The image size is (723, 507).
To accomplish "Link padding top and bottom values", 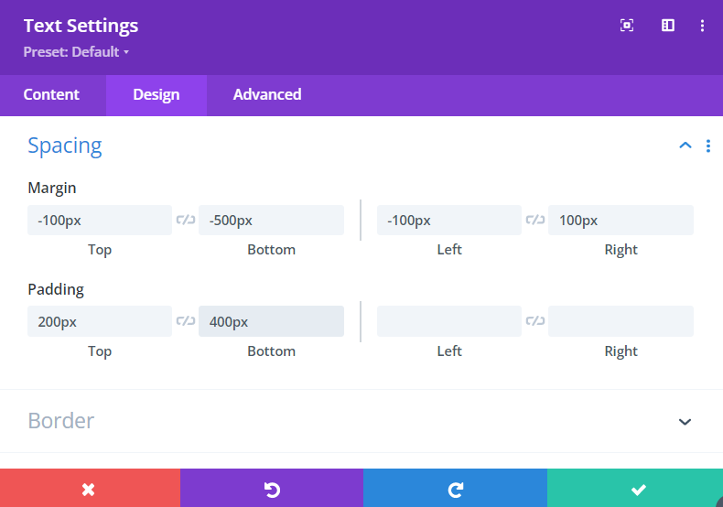I will coord(186,321).
